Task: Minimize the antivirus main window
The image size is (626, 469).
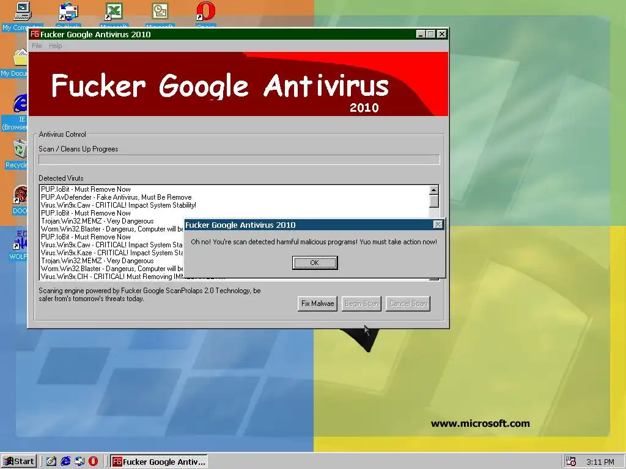Action: [x=421, y=34]
